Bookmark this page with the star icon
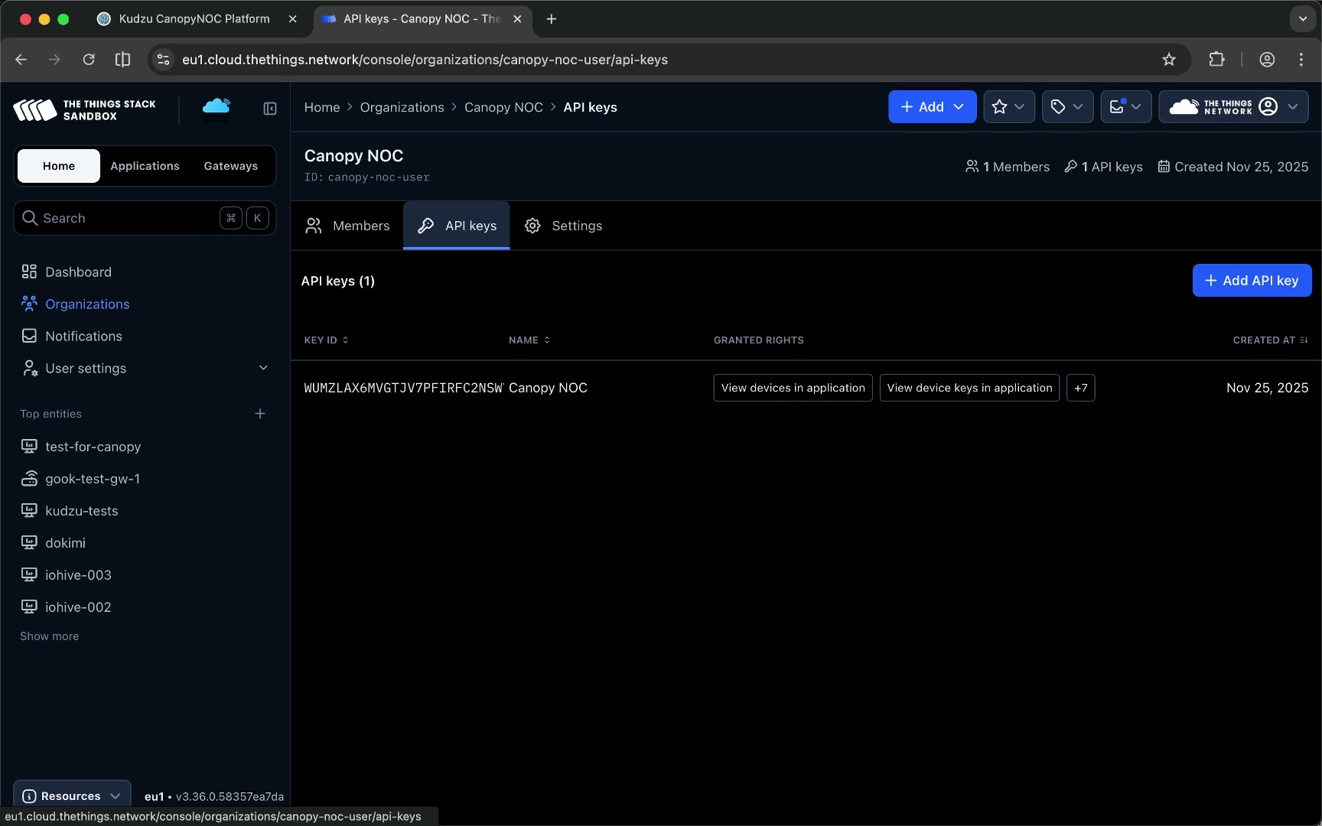The height and width of the screenshot is (826, 1322). [x=1169, y=60]
